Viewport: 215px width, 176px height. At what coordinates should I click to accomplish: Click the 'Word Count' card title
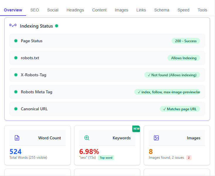(50, 138)
